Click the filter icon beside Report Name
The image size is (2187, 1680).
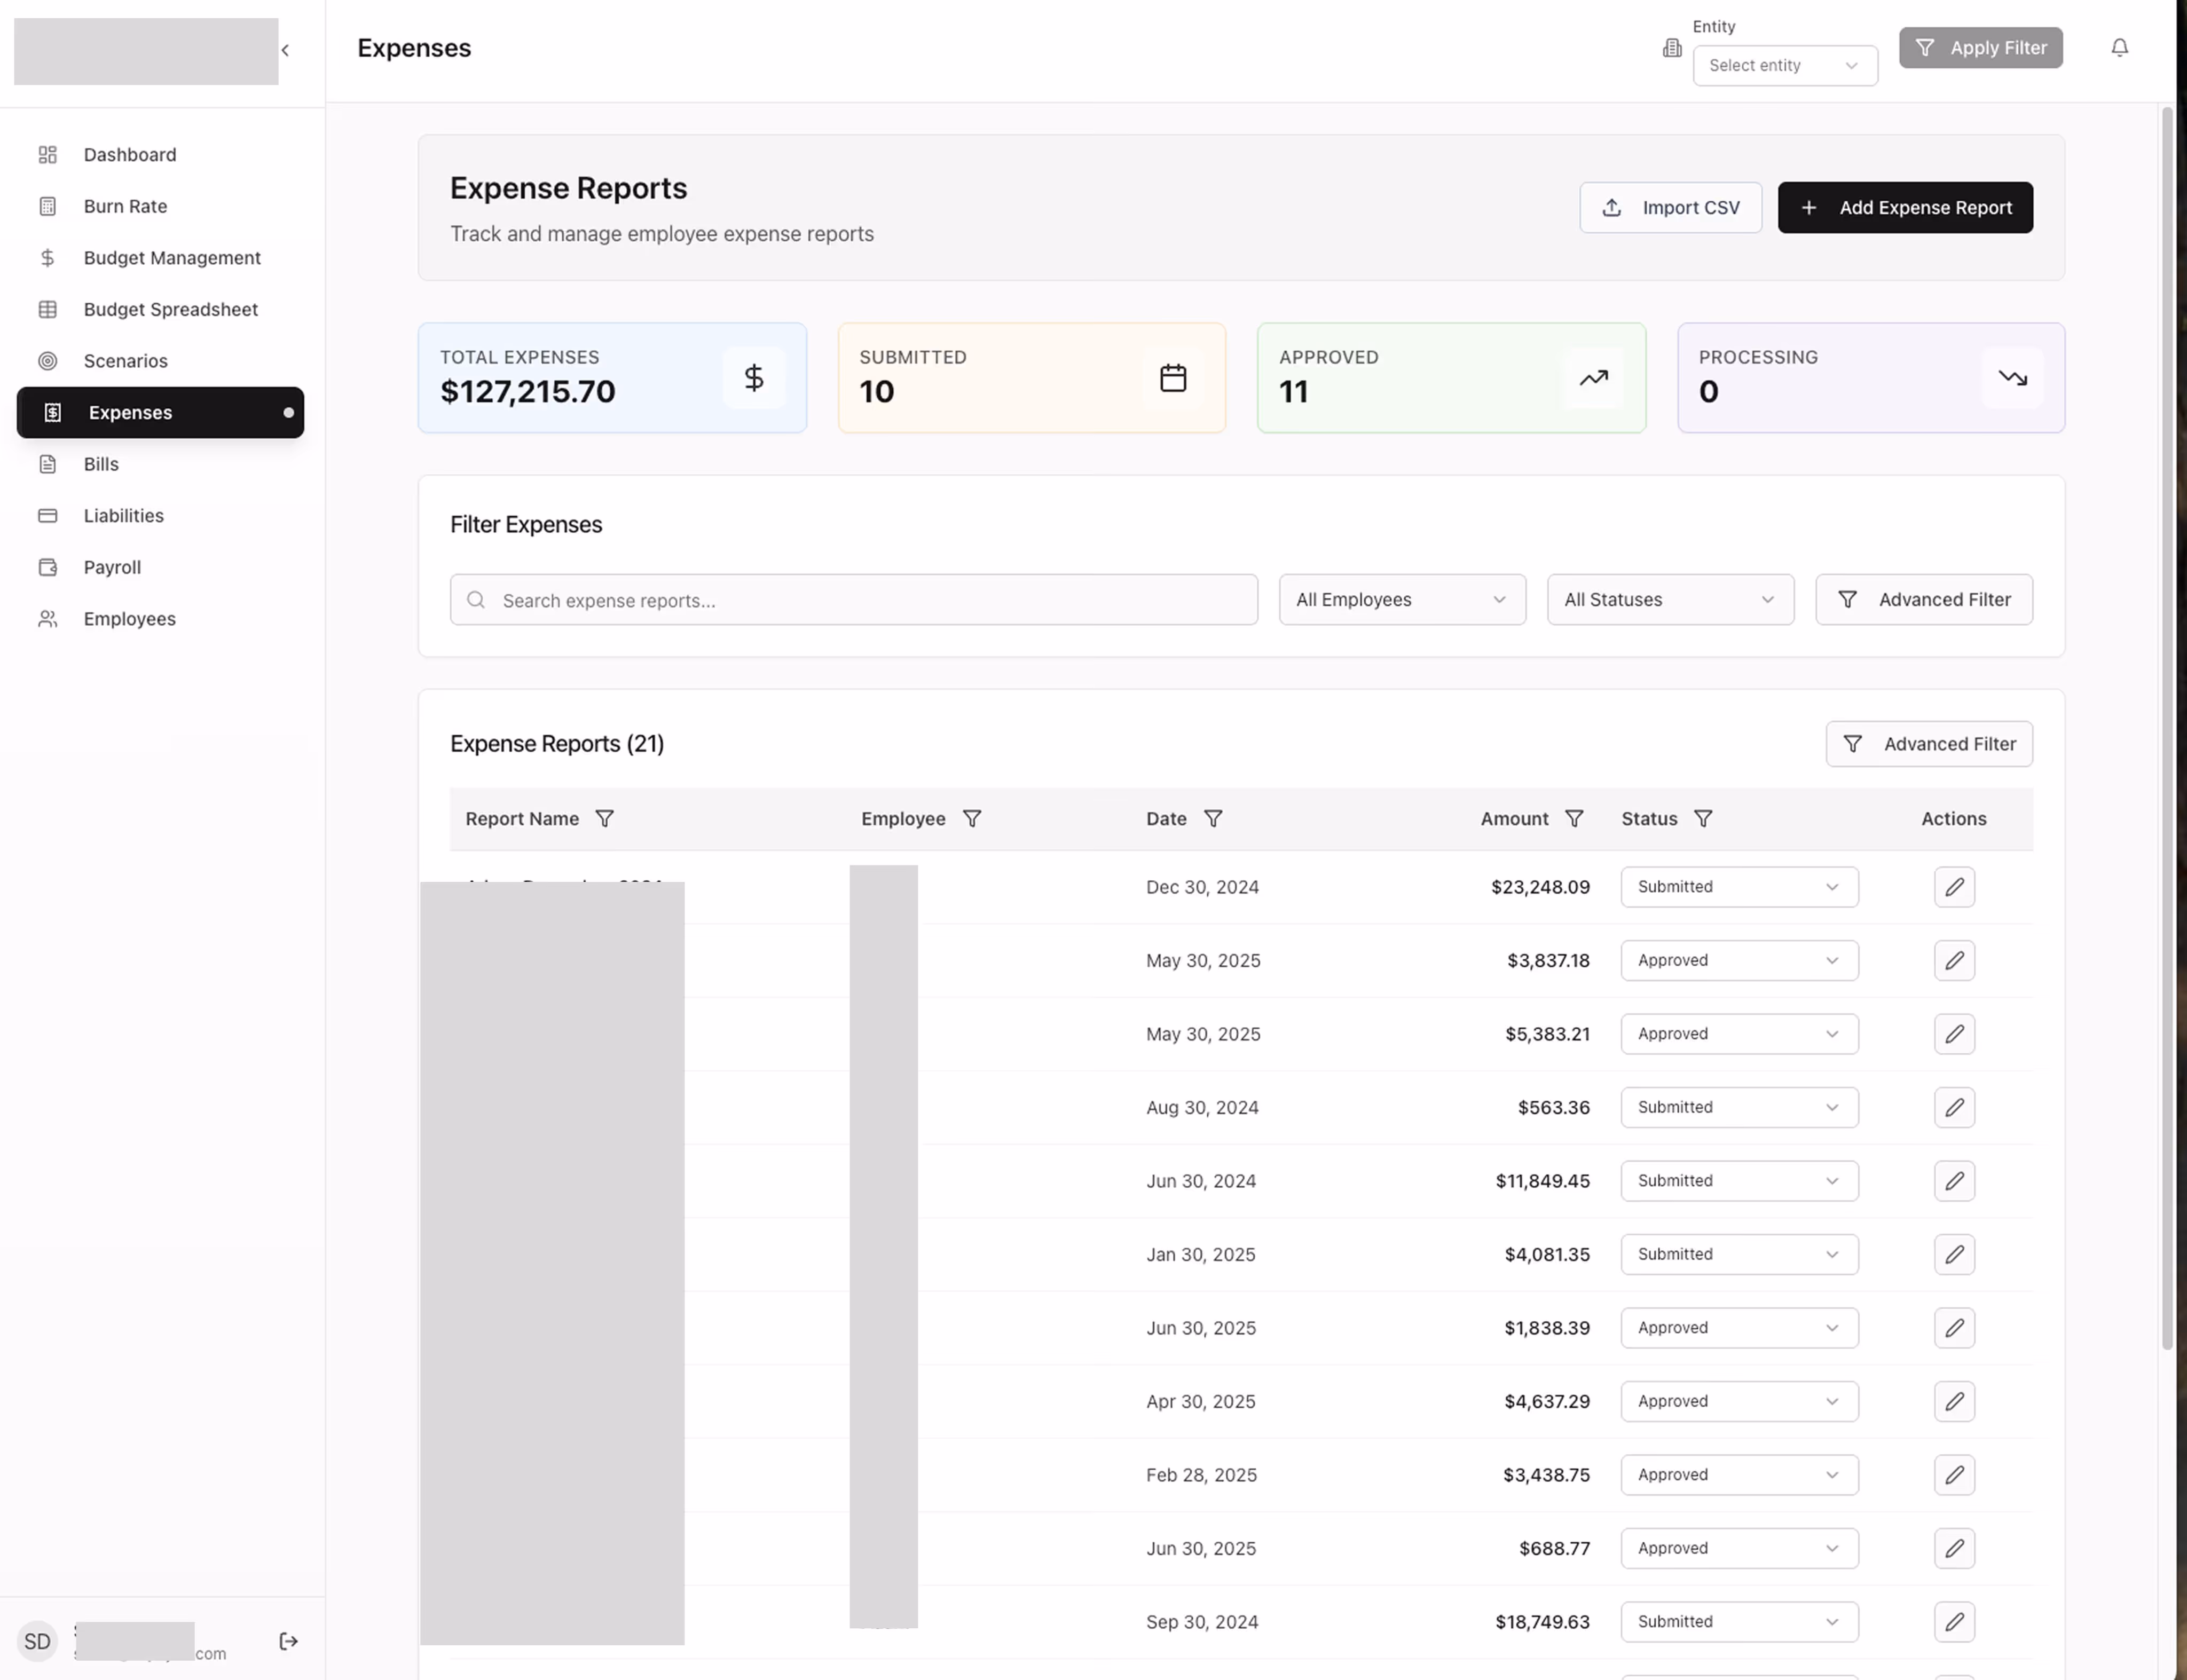[x=604, y=819]
